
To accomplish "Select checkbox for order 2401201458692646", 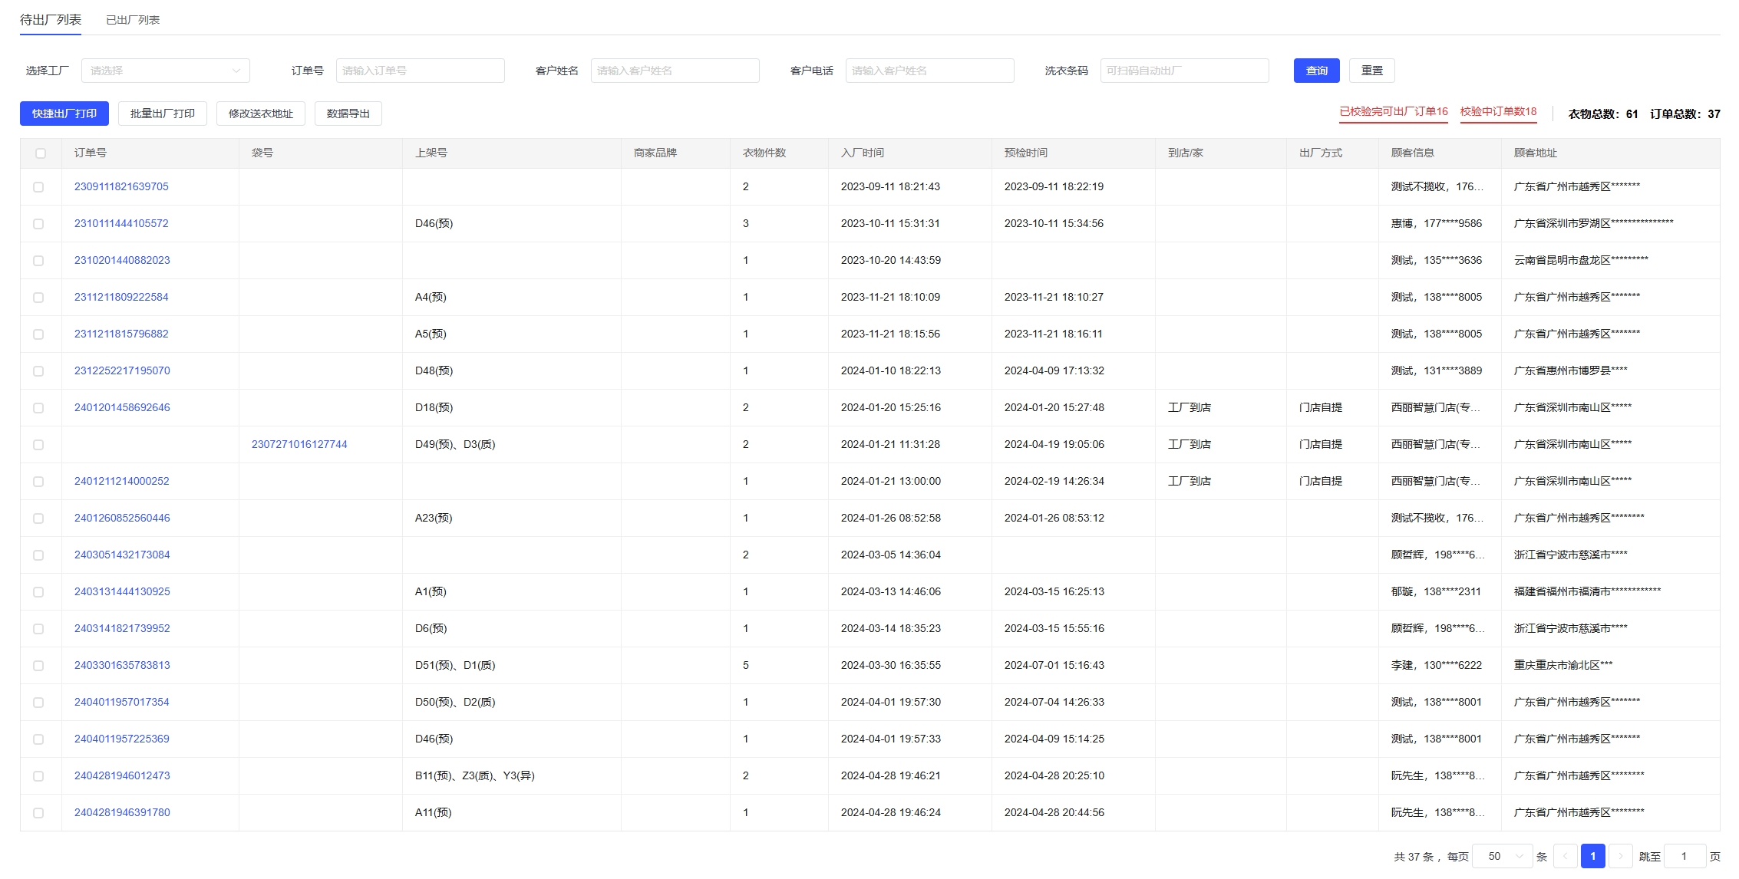I will pyautogui.click(x=38, y=408).
